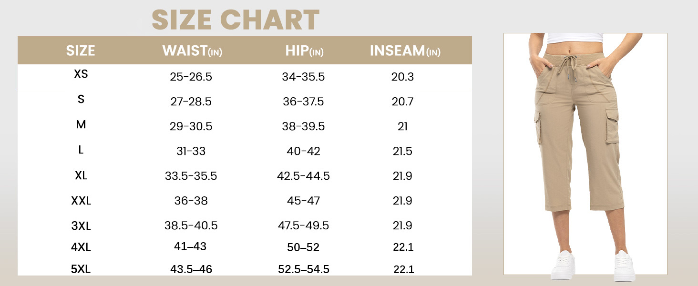Click inseam value 20.3
Screen dimensions: 698x286
pos(402,77)
